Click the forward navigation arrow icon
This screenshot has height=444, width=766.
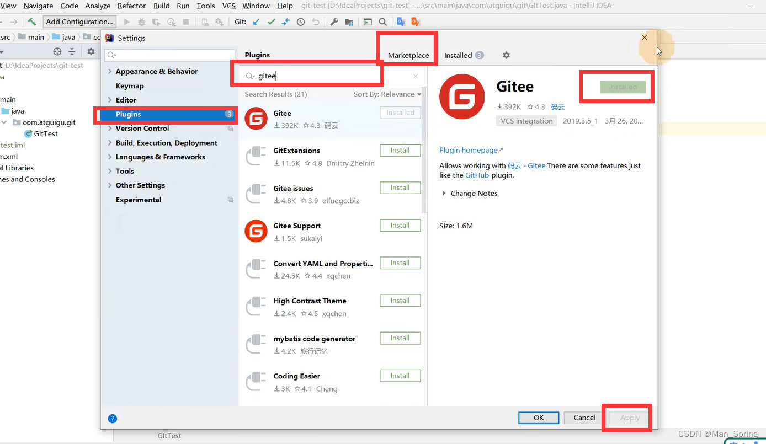(x=14, y=22)
